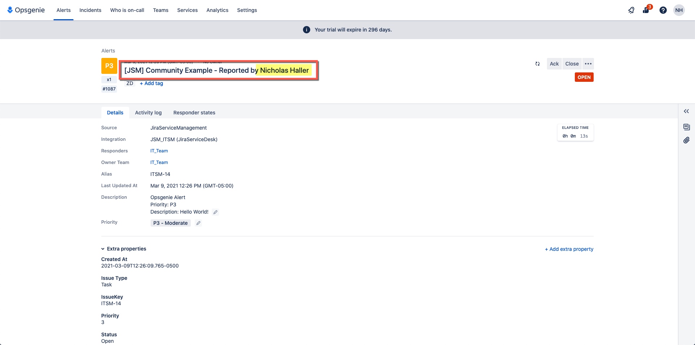Collapse the right panel with double chevrons

point(686,111)
